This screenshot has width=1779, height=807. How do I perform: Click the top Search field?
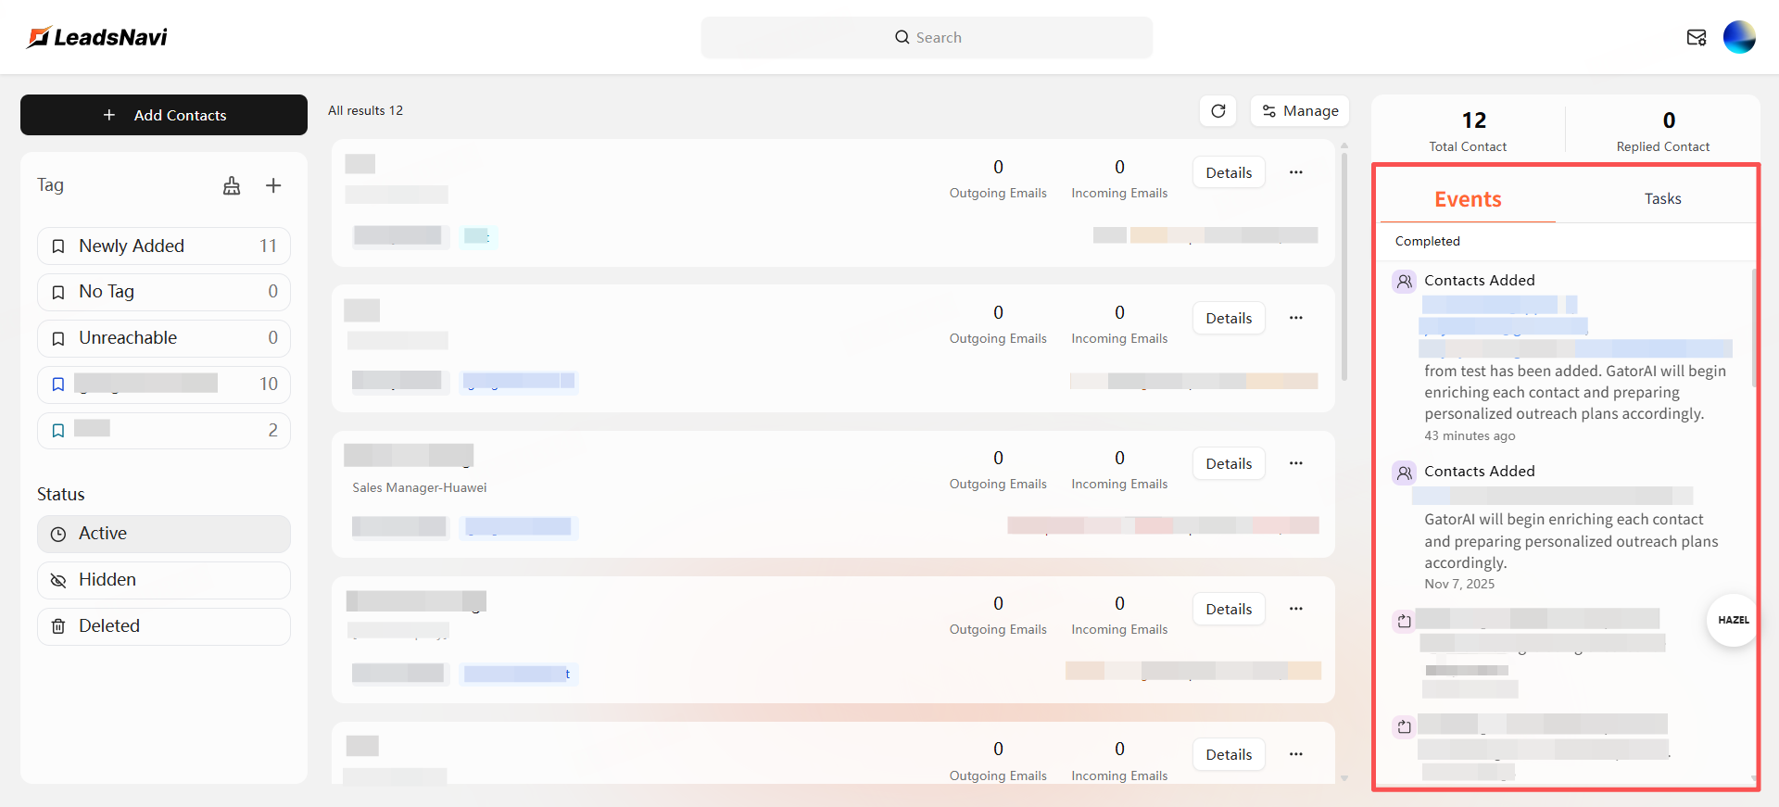click(927, 37)
